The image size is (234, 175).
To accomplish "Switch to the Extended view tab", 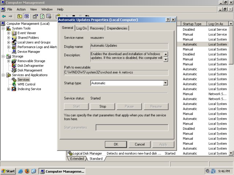I will pyautogui.click(x=77, y=159).
